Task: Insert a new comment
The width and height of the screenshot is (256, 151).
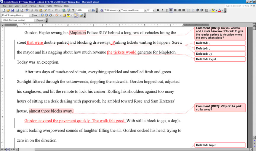Action: 65,15
